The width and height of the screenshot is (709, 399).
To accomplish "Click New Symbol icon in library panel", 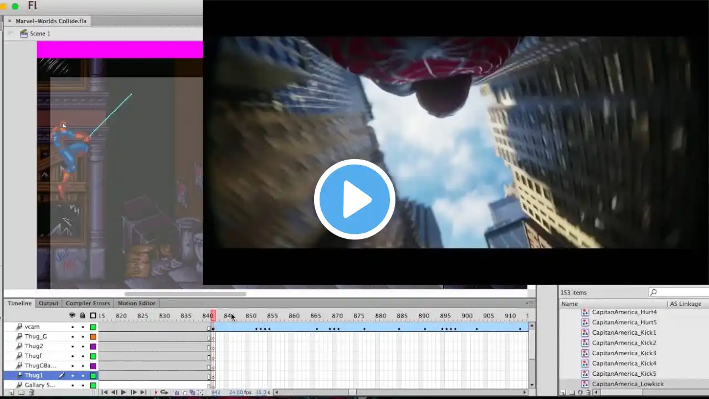I will tap(563, 392).
